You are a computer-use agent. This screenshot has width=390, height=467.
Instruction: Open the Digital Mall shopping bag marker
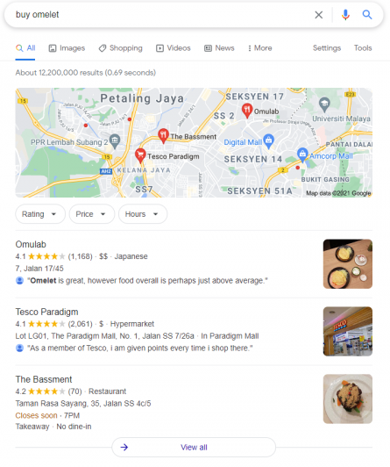click(269, 140)
